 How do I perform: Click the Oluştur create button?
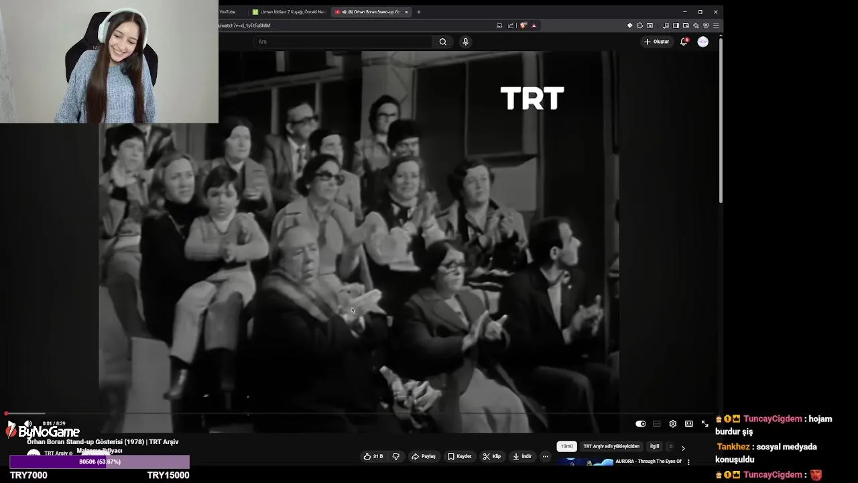tap(657, 42)
